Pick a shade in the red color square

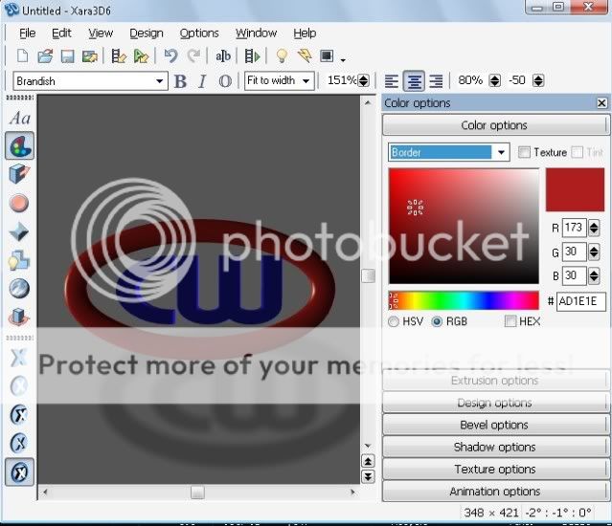click(x=464, y=226)
